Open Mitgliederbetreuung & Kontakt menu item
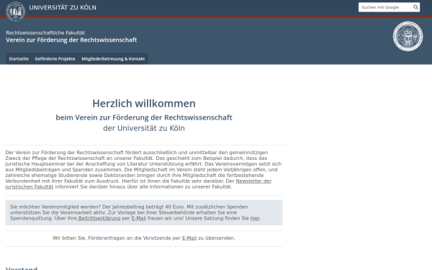 pos(113,59)
